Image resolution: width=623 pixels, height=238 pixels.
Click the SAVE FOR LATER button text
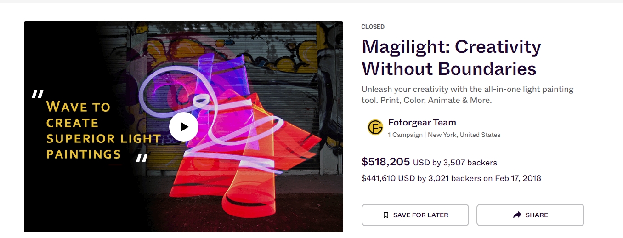tap(421, 215)
